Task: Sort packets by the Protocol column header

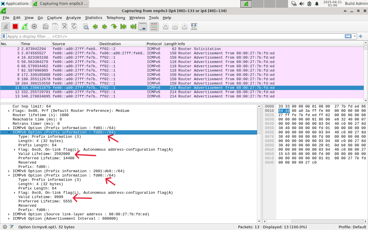Action: pyautogui.click(x=154, y=44)
